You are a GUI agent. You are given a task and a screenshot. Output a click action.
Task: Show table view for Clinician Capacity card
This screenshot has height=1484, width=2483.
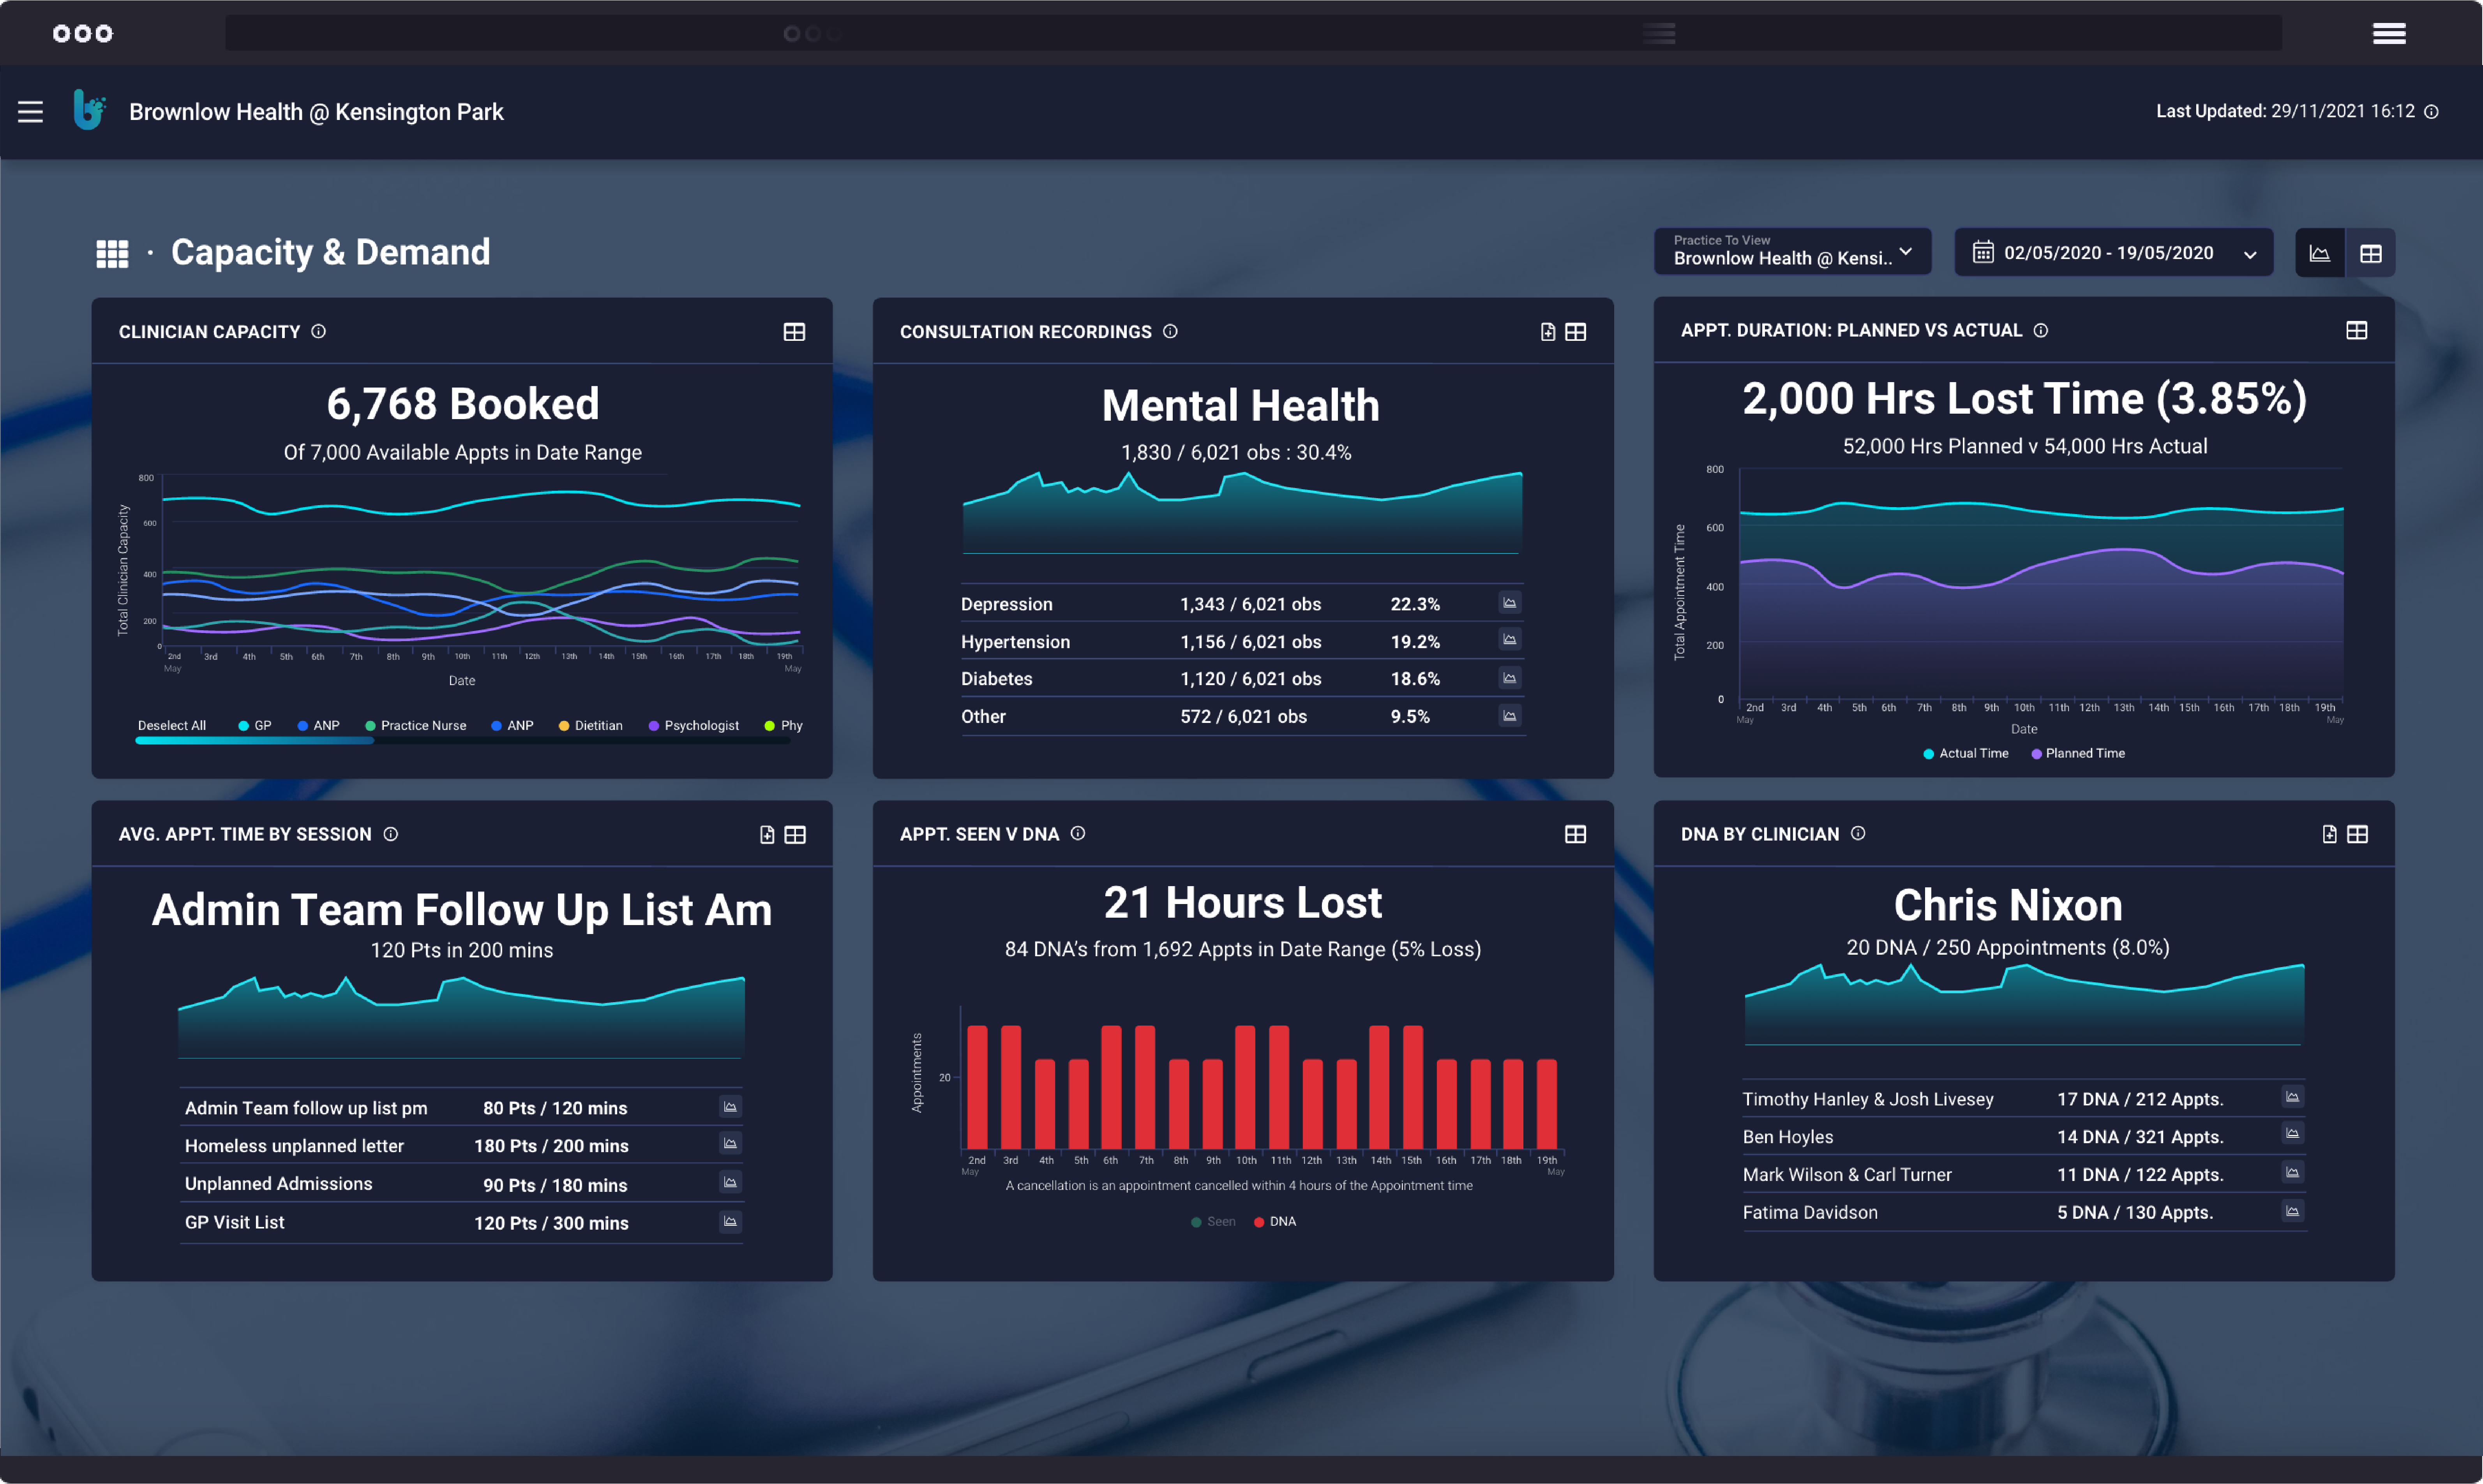(794, 332)
